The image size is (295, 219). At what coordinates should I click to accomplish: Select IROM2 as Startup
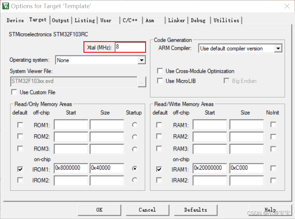tap(134, 180)
